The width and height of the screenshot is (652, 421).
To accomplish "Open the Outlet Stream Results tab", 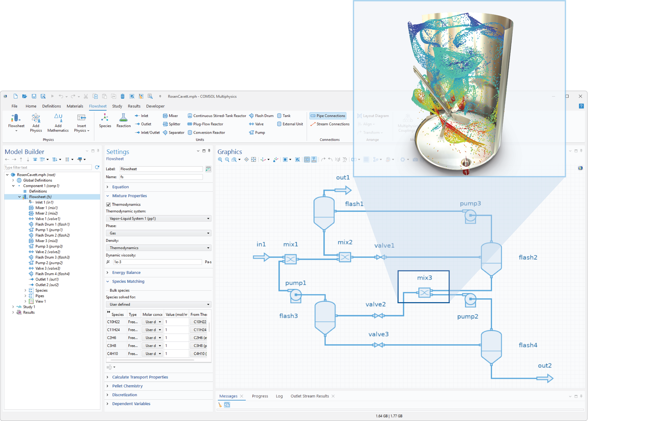I will pyautogui.click(x=310, y=396).
